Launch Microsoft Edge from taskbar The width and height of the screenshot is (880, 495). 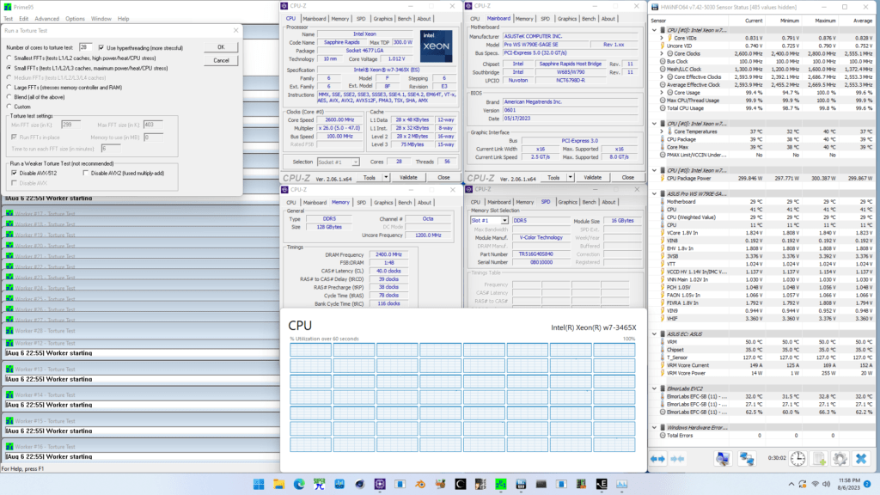pyautogui.click(x=299, y=484)
